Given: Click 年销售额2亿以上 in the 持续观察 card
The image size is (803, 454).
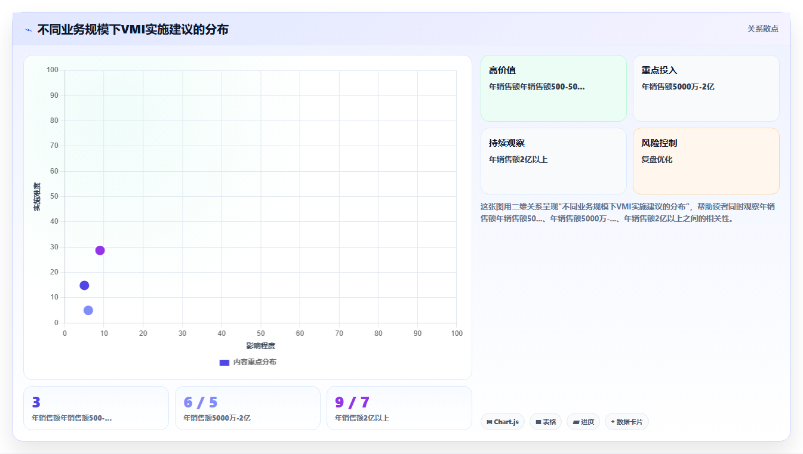Looking at the screenshot, I should click(518, 160).
